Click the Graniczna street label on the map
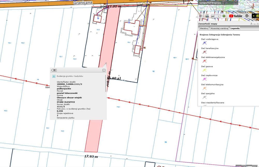 (x=83, y=3)
